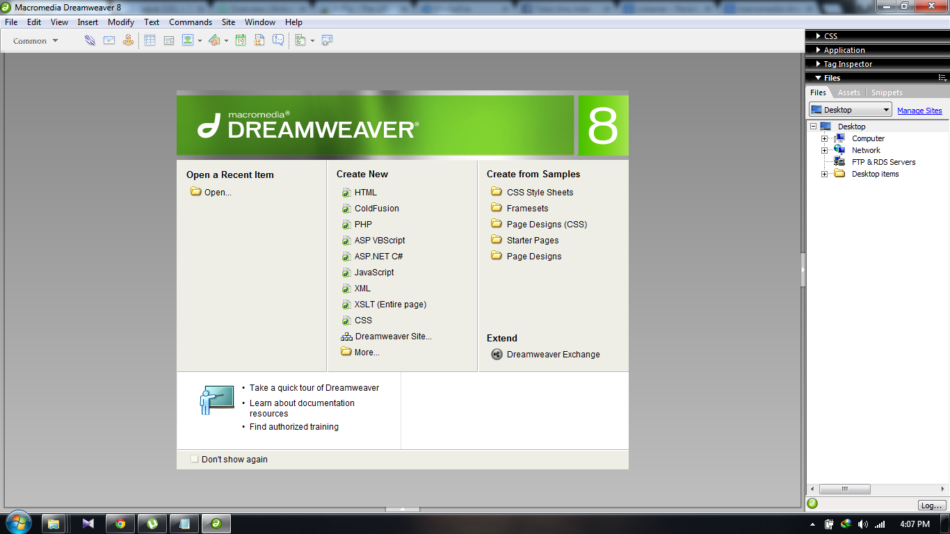Viewport: 950px width, 534px height.
Task: Click the Server-Side Include icon
Action: 259,40
